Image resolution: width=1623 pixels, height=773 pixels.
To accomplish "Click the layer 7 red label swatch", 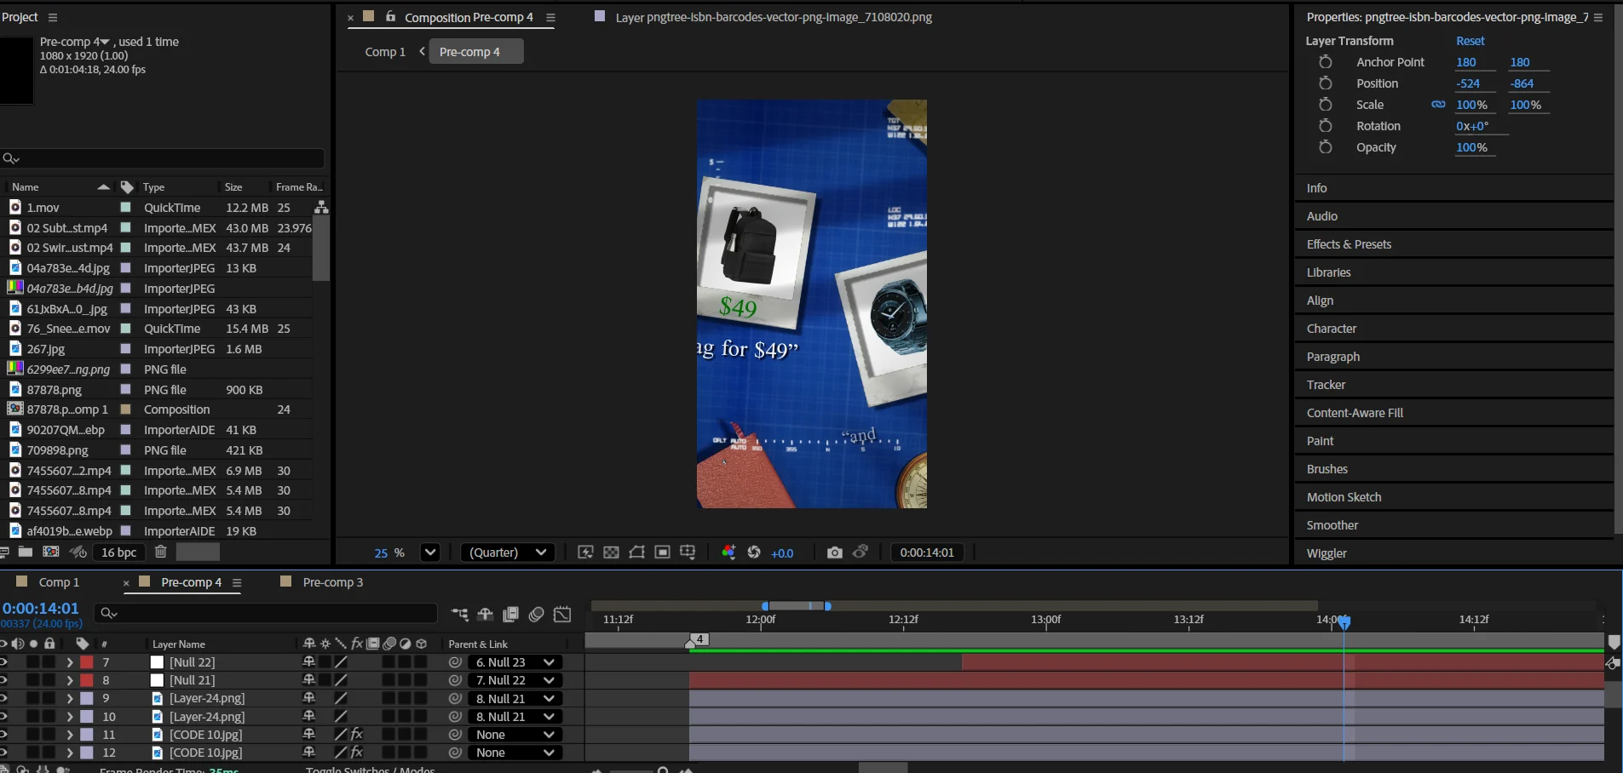I will [87, 662].
